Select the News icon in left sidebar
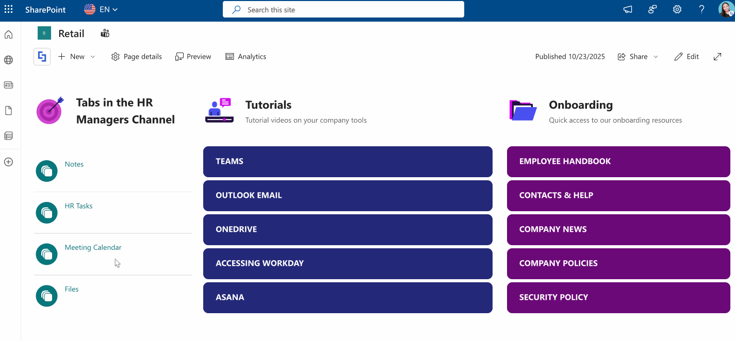This screenshot has height=341, width=735. coord(8,84)
